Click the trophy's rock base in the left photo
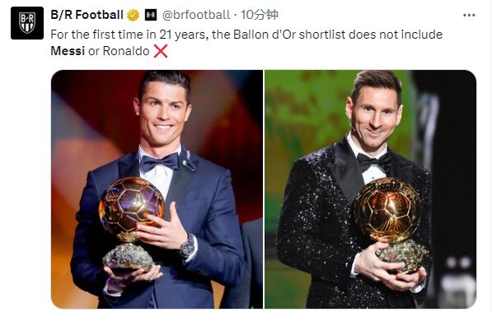 point(128,257)
